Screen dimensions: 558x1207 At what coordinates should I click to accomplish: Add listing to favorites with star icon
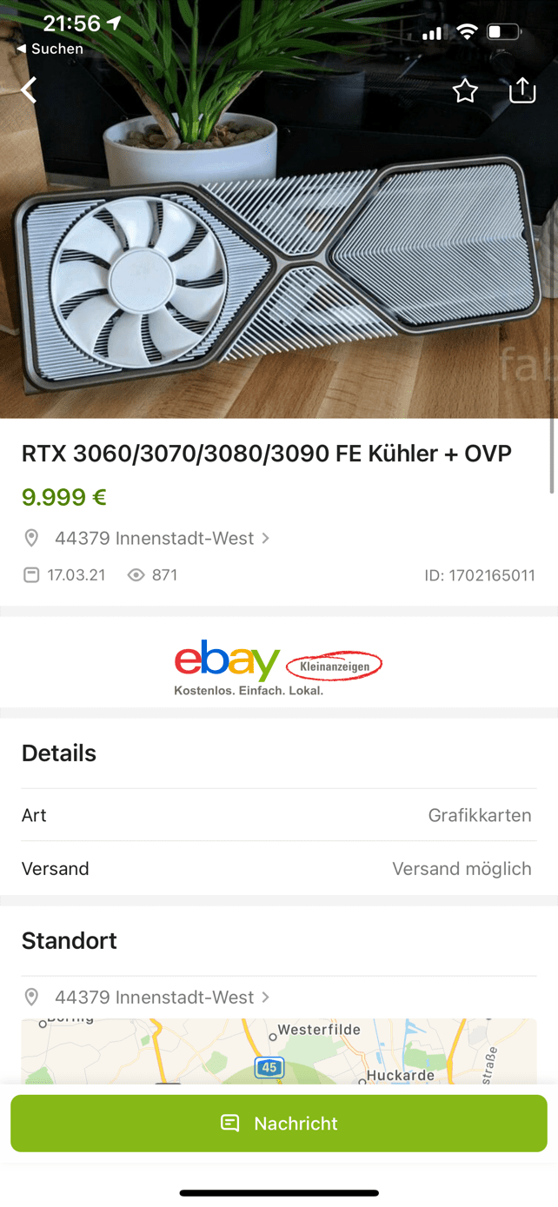[465, 90]
